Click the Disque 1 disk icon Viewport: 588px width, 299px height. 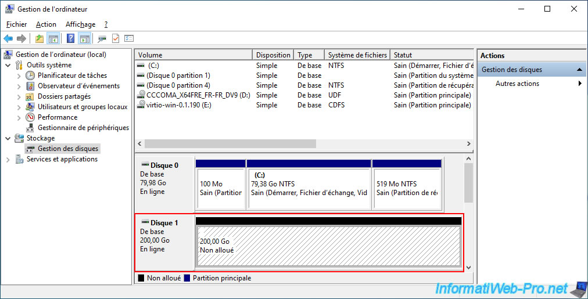pyautogui.click(x=145, y=222)
